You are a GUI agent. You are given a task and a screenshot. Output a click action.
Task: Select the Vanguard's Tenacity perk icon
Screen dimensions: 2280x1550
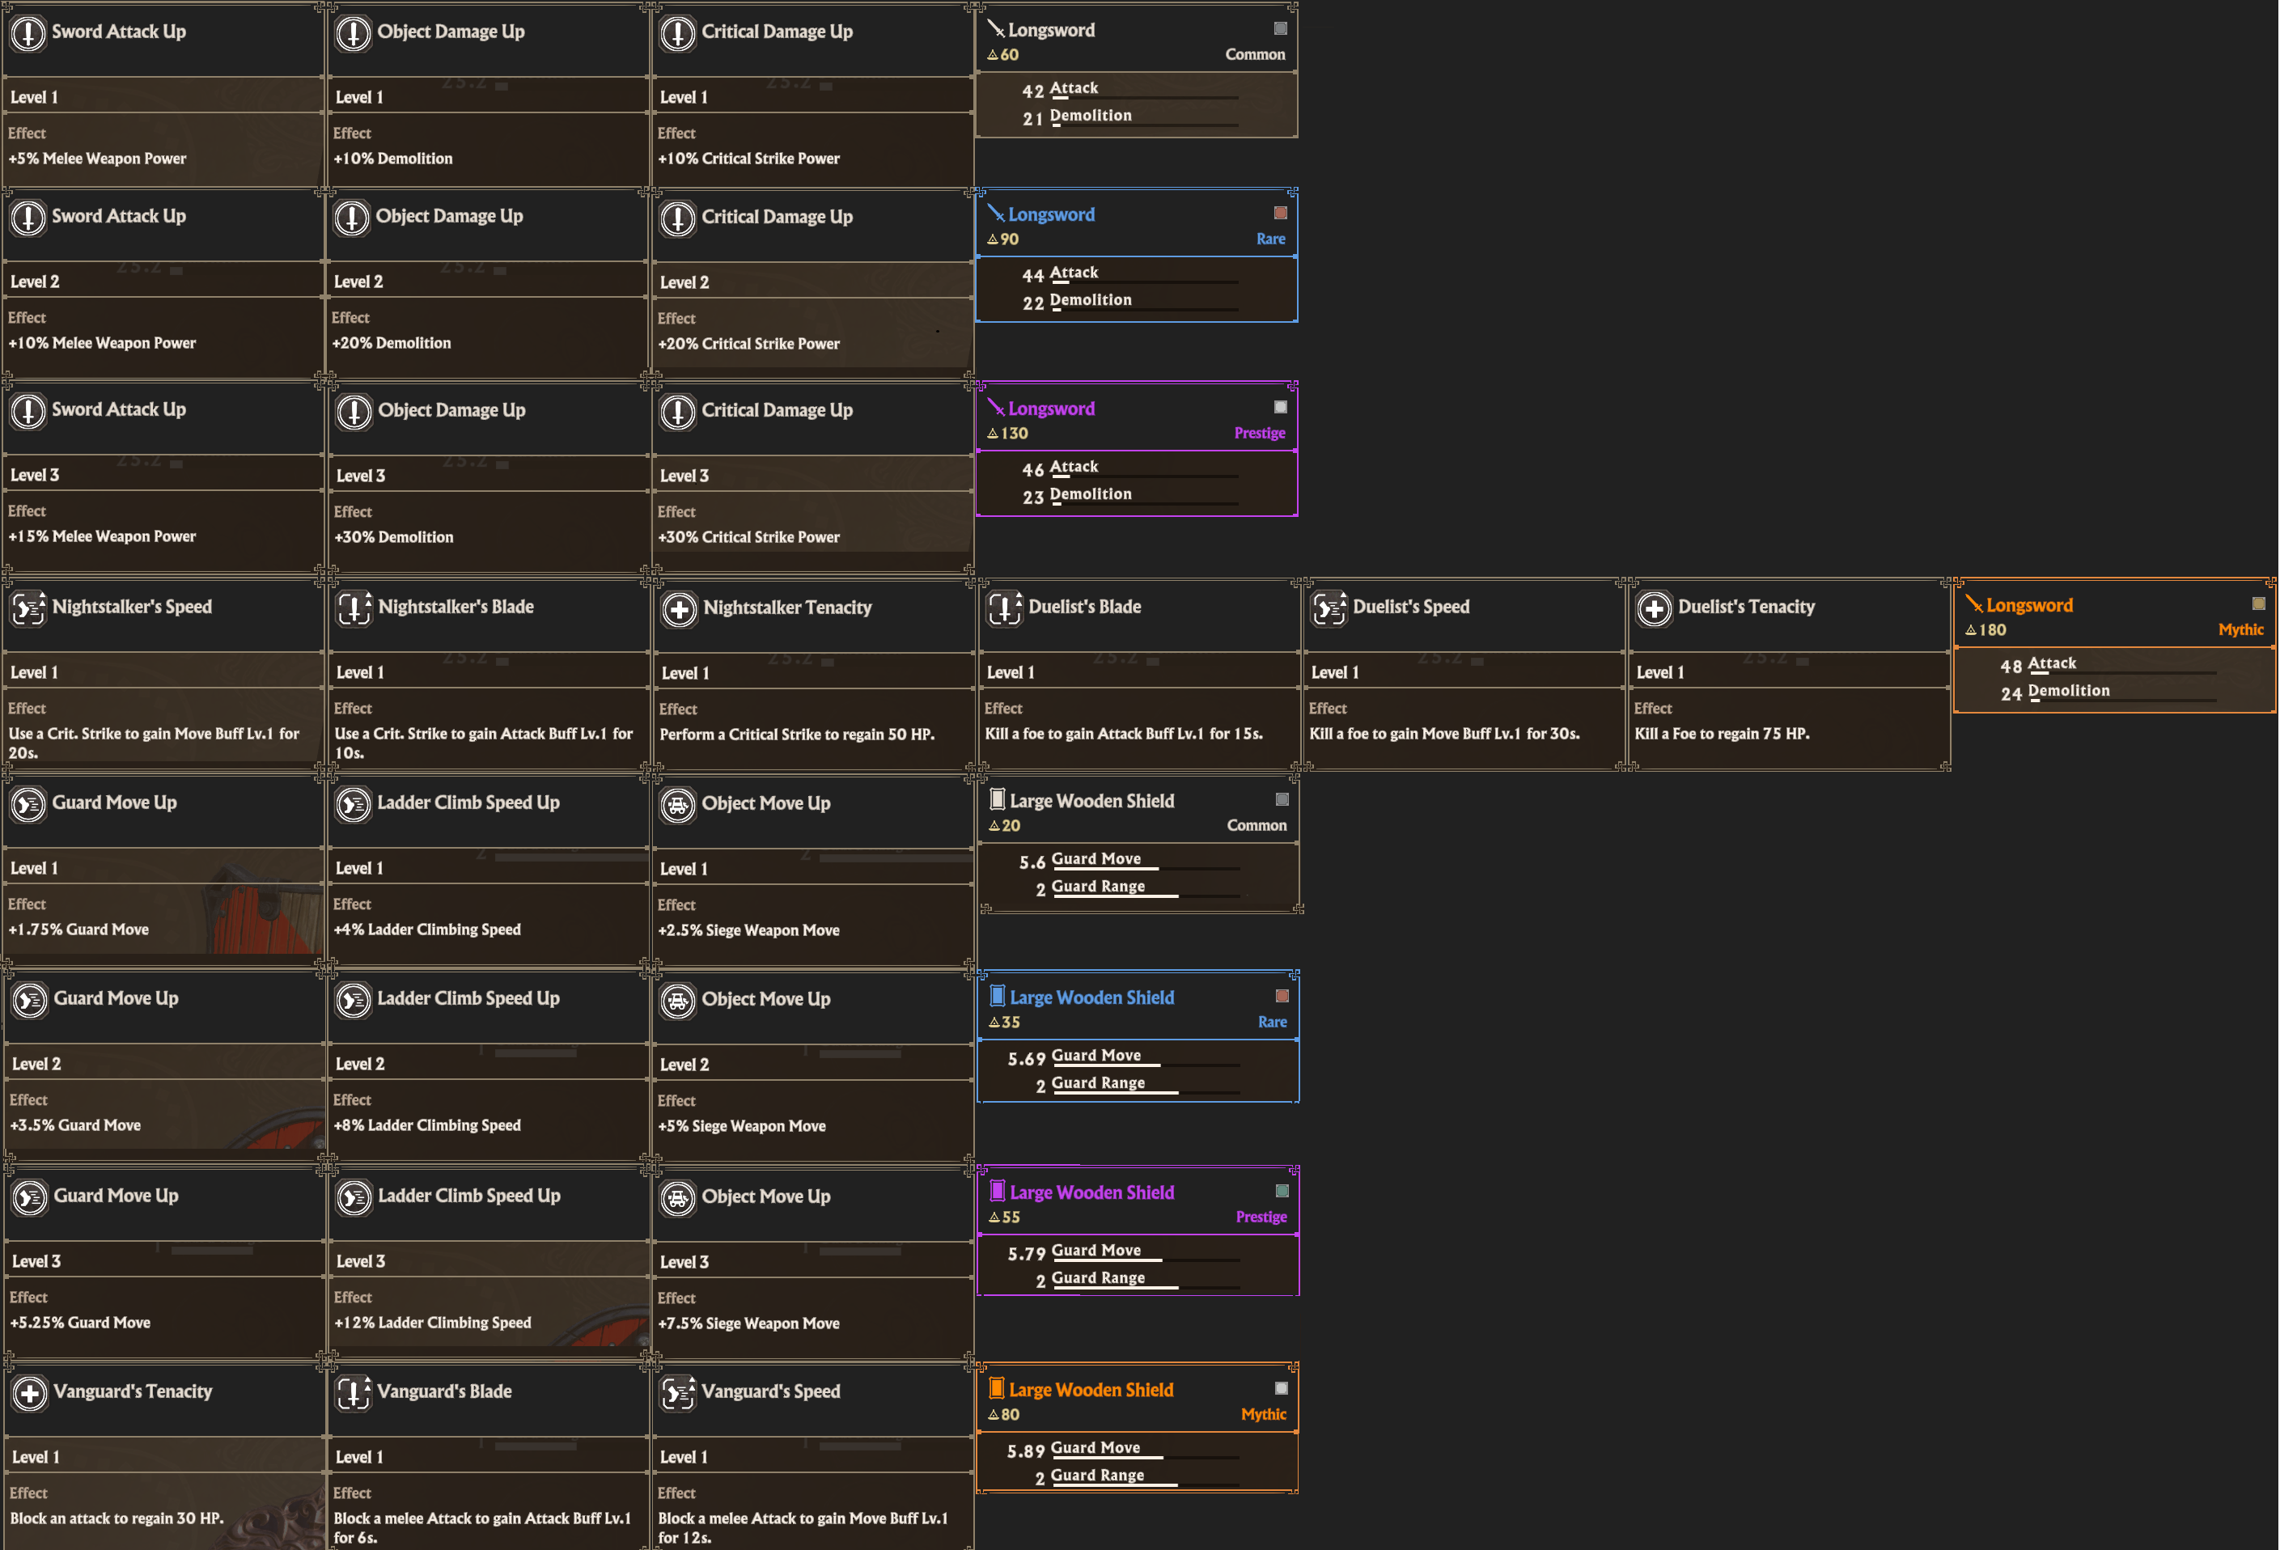(x=31, y=1393)
